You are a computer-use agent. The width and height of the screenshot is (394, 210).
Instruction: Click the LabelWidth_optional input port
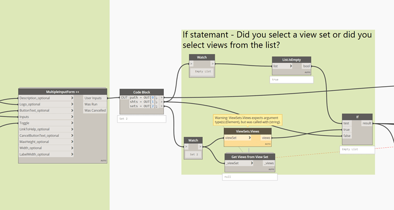click(x=46, y=154)
